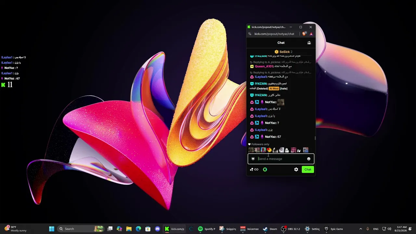This screenshot has width=416, height=234.
Task: Open Microsoft Edge from taskbar
Action: click(x=138, y=229)
